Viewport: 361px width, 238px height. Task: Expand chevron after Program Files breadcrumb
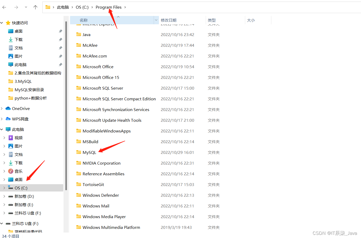125,7
